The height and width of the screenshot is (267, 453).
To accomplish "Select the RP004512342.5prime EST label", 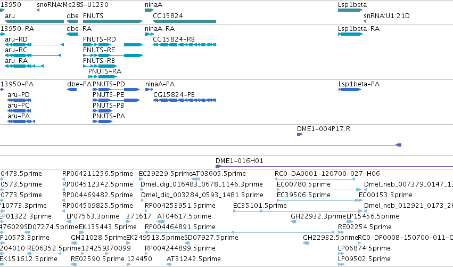I will click(x=97, y=184).
